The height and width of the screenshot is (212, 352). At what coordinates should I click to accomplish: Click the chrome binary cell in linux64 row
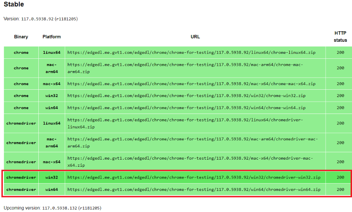pyautogui.click(x=21, y=52)
